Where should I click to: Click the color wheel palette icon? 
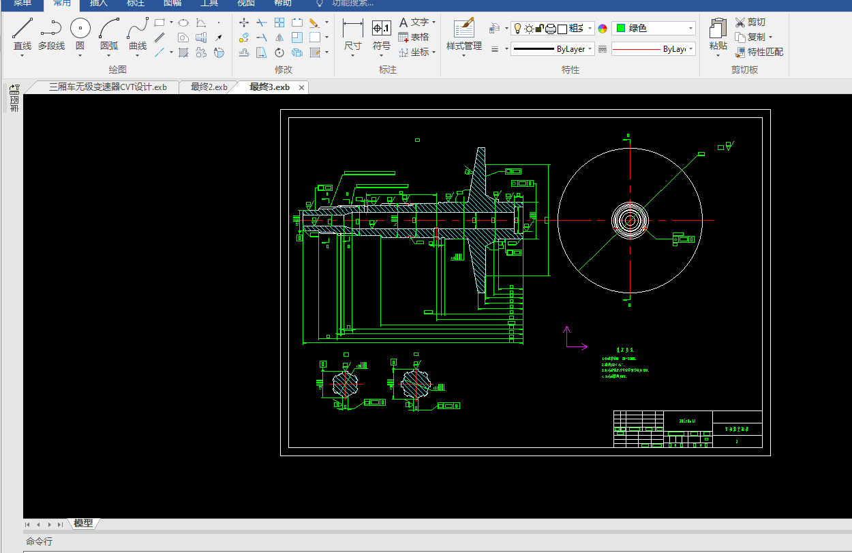603,28
